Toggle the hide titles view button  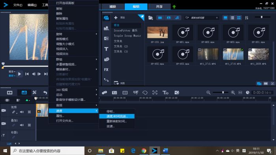click(x=225, y=18)
